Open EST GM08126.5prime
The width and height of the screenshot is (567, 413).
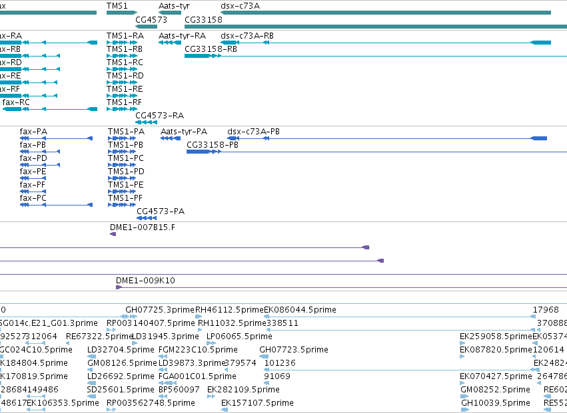coord(122,363)
